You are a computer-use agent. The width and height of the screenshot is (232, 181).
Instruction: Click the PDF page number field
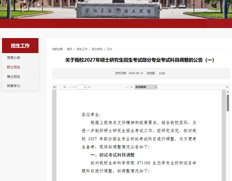[x=82, y=87]
